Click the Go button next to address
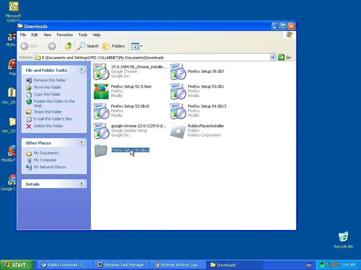Viewport: 361px width, 270px height. (284, 57)
